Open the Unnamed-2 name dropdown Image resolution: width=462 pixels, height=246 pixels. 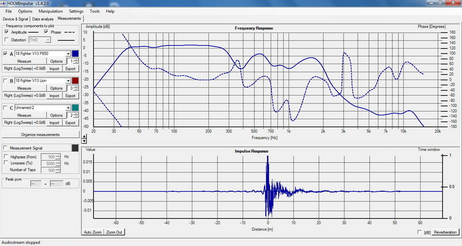68,107
